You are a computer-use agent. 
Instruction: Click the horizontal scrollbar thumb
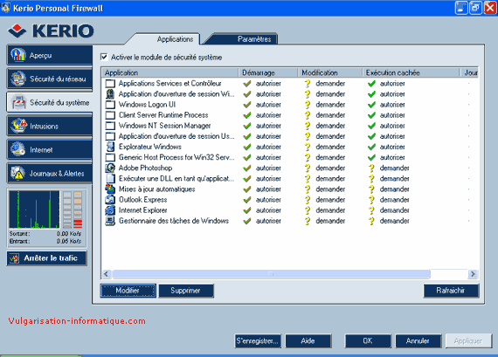click(271, 274)
